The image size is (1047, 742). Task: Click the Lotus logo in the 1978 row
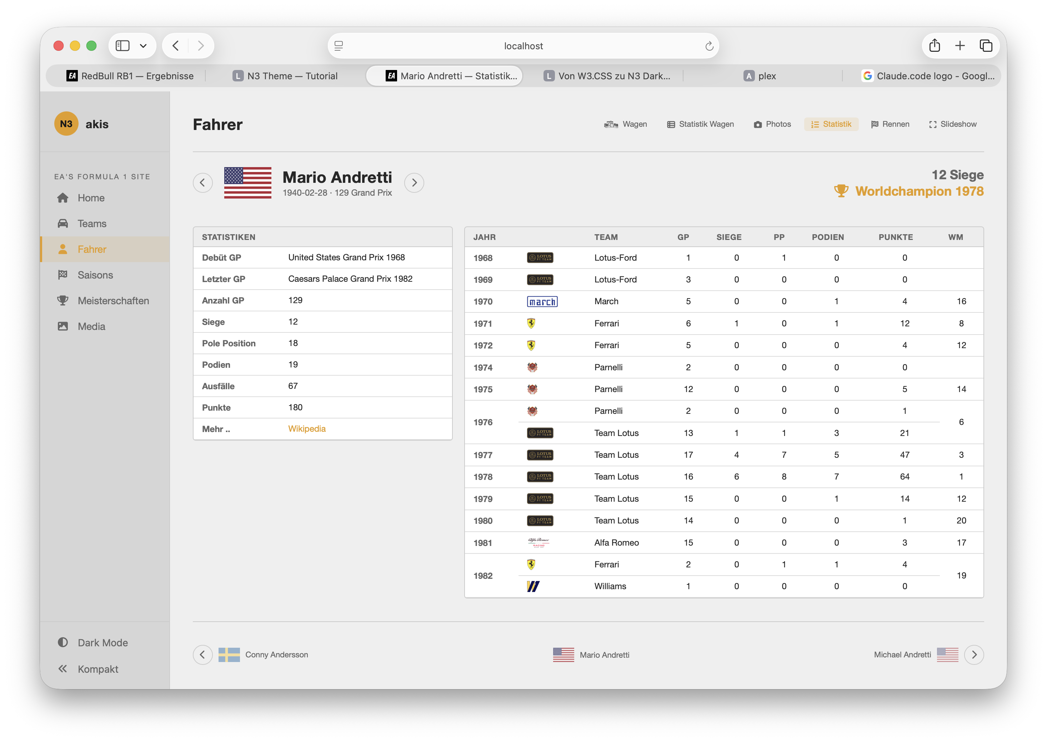[x=540, y=477]
